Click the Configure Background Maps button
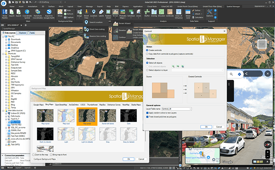 (44, 159)
